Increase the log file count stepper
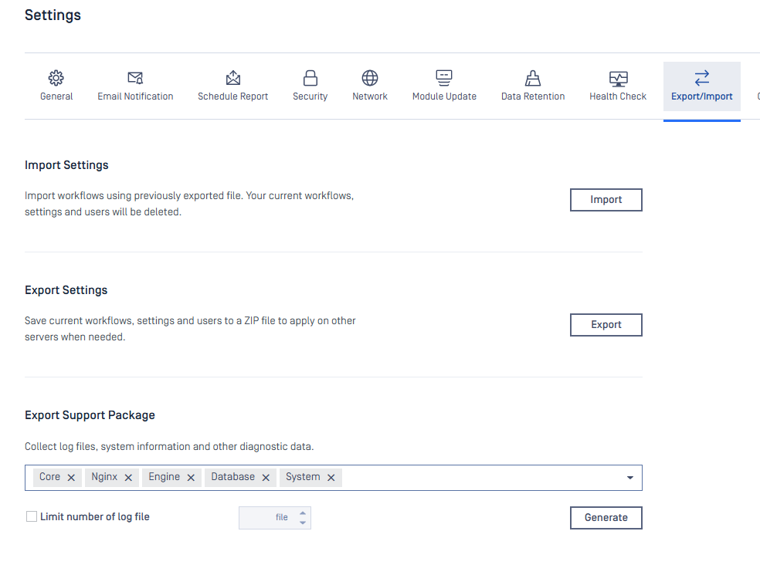This screenshot has width=760, height=565. 303,513
